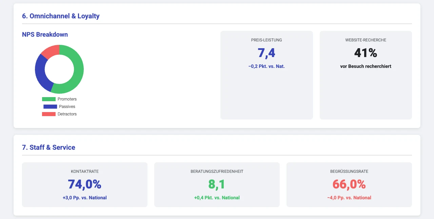Click the 8,1 Beratungszufriedenheit value
Screen dimensions: 434x219
[217, 184]
